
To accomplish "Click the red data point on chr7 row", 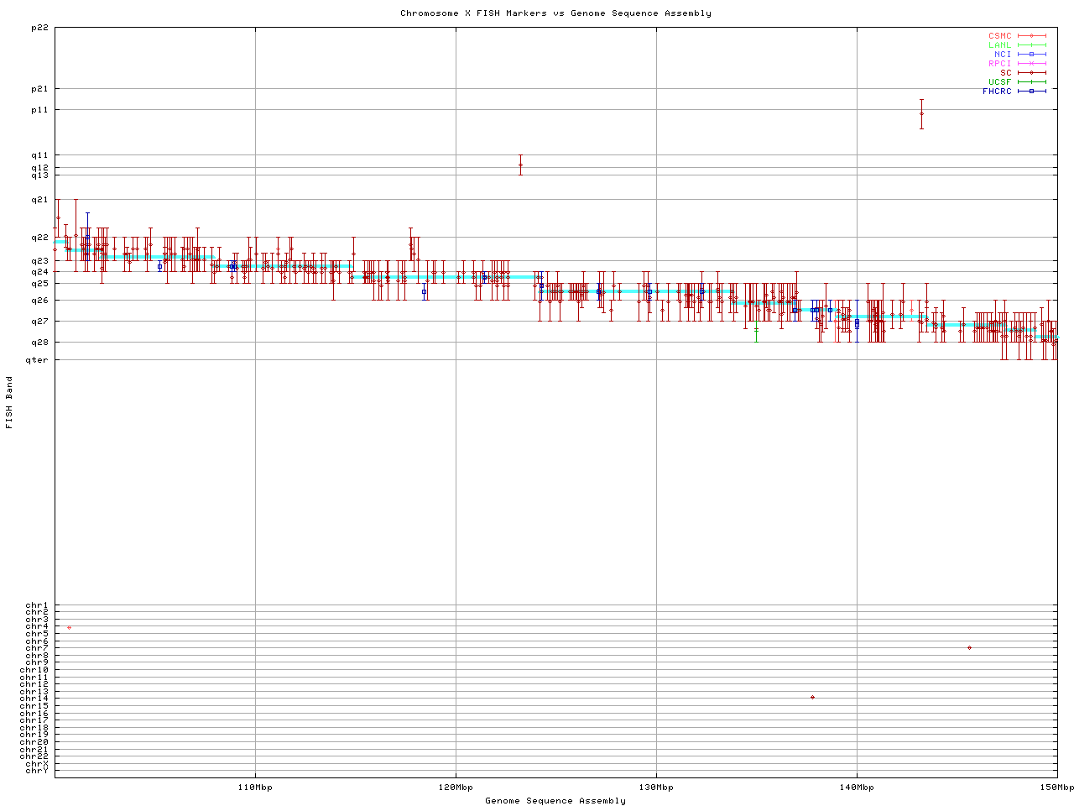I will click(969, 647).
